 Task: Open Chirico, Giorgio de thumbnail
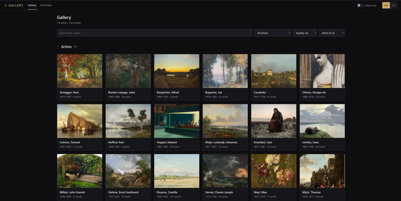coord(322,71)
